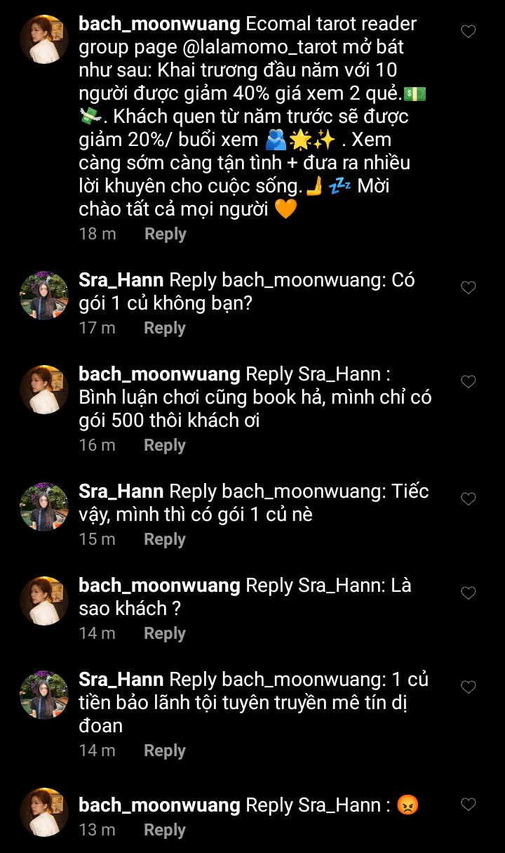Screen dimensions: 505x853
Task: Hit Reply beneath the 15 m comment
Action: pyautogui.click(x=165, y=539)
